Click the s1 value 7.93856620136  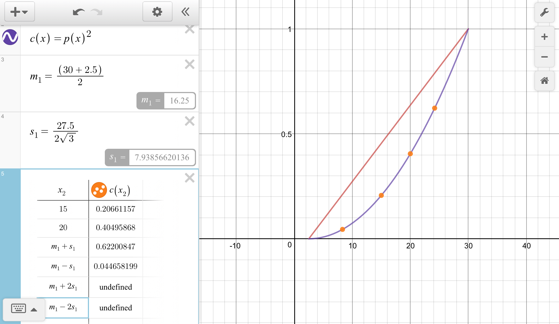click(x=162, y=157)
